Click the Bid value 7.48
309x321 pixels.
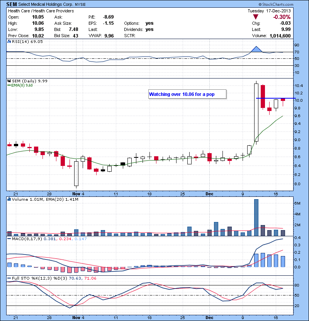tap(73, 29)
